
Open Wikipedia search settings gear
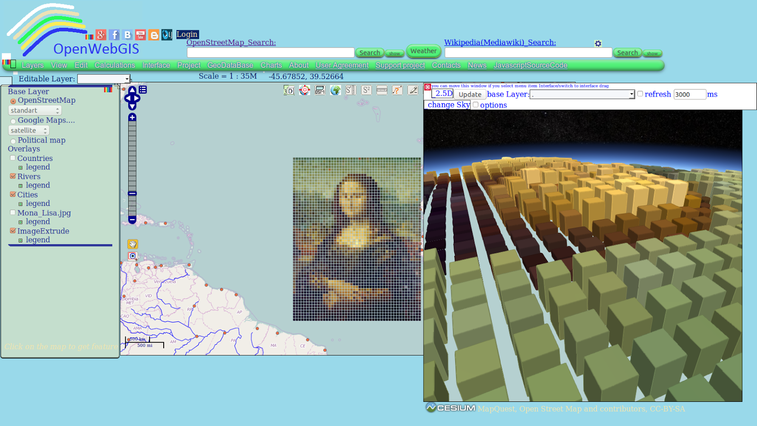pyautogui.click(x=598, y=44)
